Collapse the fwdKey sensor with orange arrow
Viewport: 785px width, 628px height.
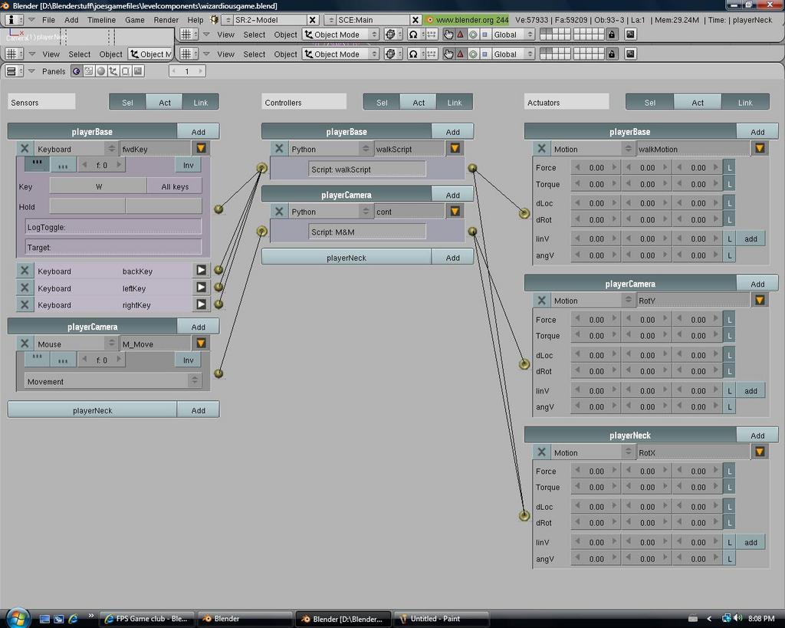pos(202,148)
